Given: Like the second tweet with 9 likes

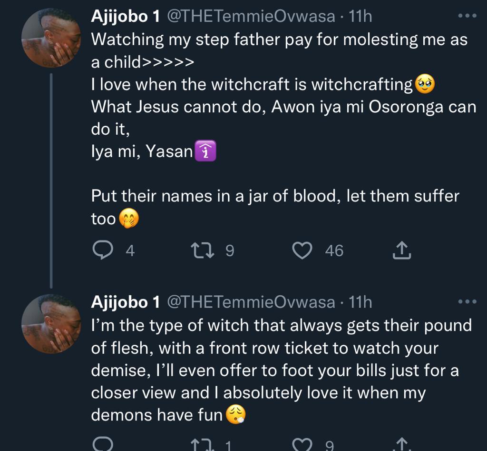Looking at the screenshot, I should 302,445.
